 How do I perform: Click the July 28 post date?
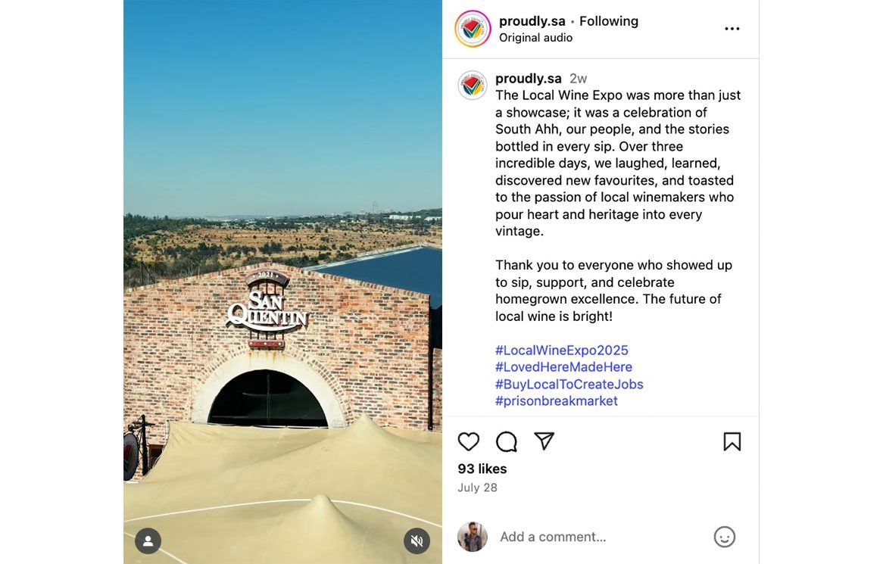click(x=477, y=488)
